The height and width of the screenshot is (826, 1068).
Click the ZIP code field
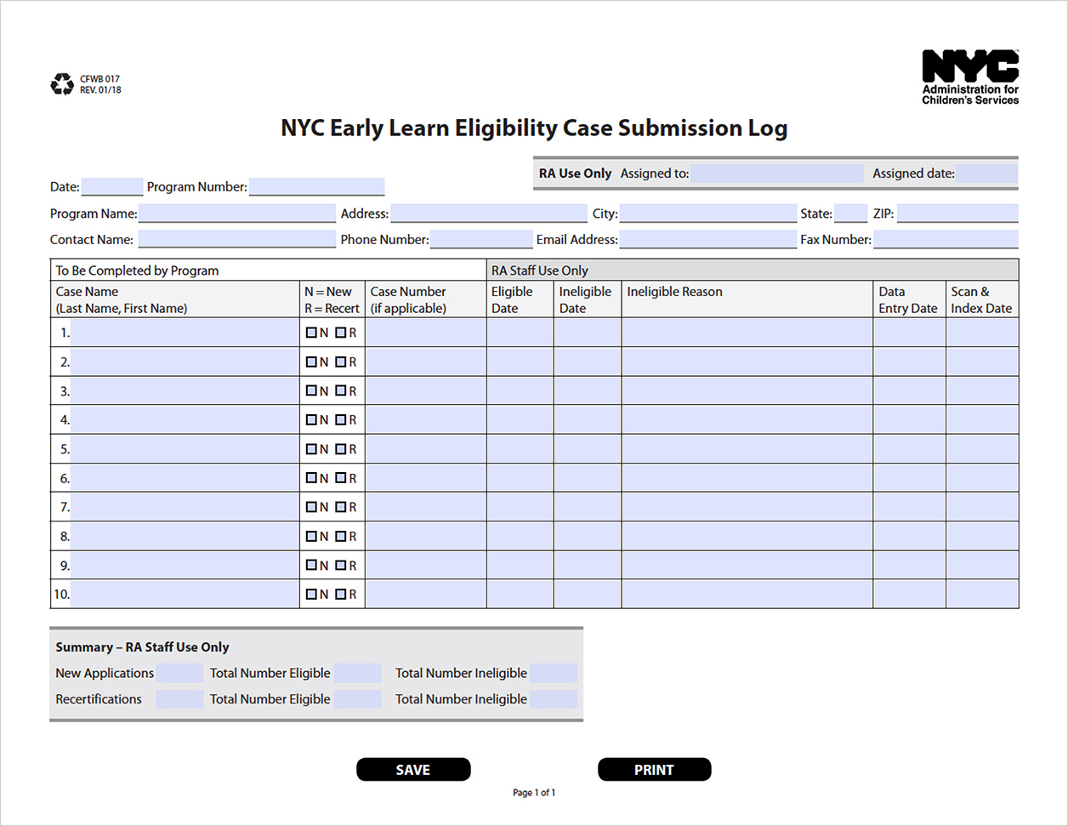957,214
